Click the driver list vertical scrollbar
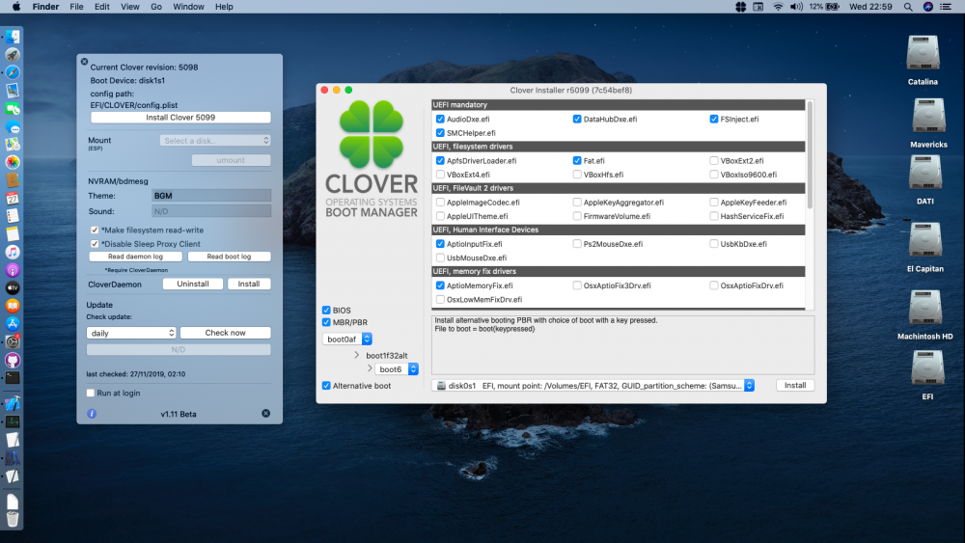This screenshot has width=965, height=543. 810,153
